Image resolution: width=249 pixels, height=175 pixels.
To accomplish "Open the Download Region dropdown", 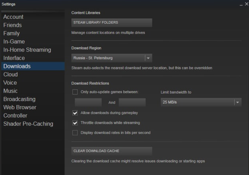I will pos(112,58).
